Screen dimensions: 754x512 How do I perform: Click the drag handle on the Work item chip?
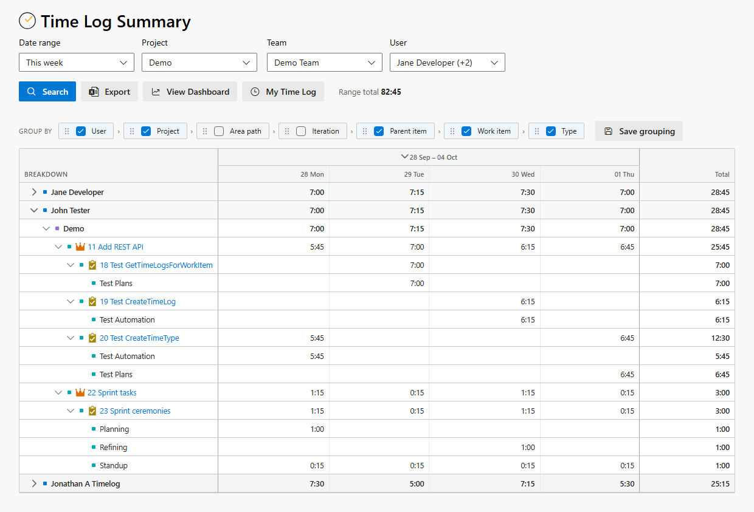(452, 131)
